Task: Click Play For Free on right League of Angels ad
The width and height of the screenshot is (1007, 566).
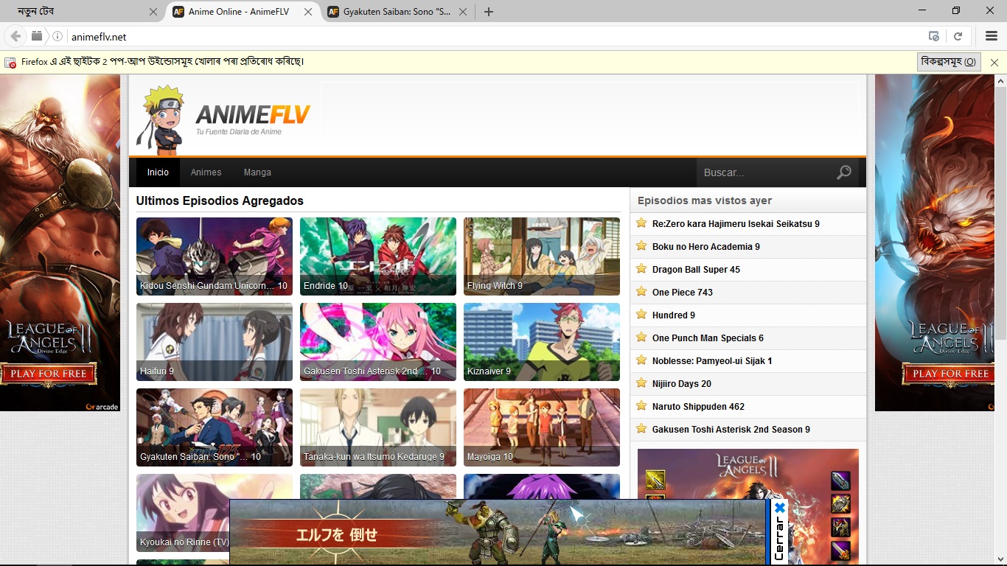Action: (x=950, y=374)
